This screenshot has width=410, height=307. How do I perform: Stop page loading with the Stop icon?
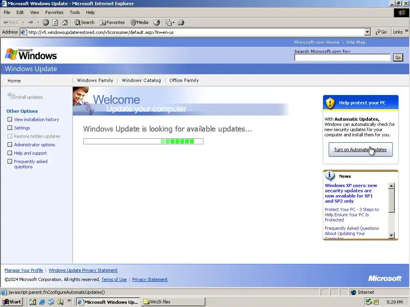(46, 22)
